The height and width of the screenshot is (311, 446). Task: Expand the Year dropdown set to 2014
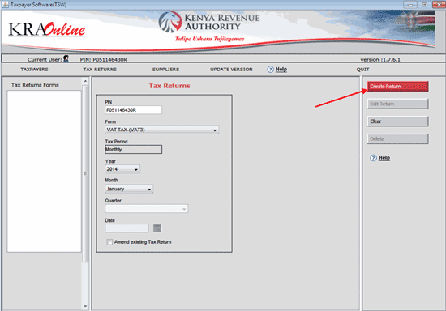(x=122, y=169)
